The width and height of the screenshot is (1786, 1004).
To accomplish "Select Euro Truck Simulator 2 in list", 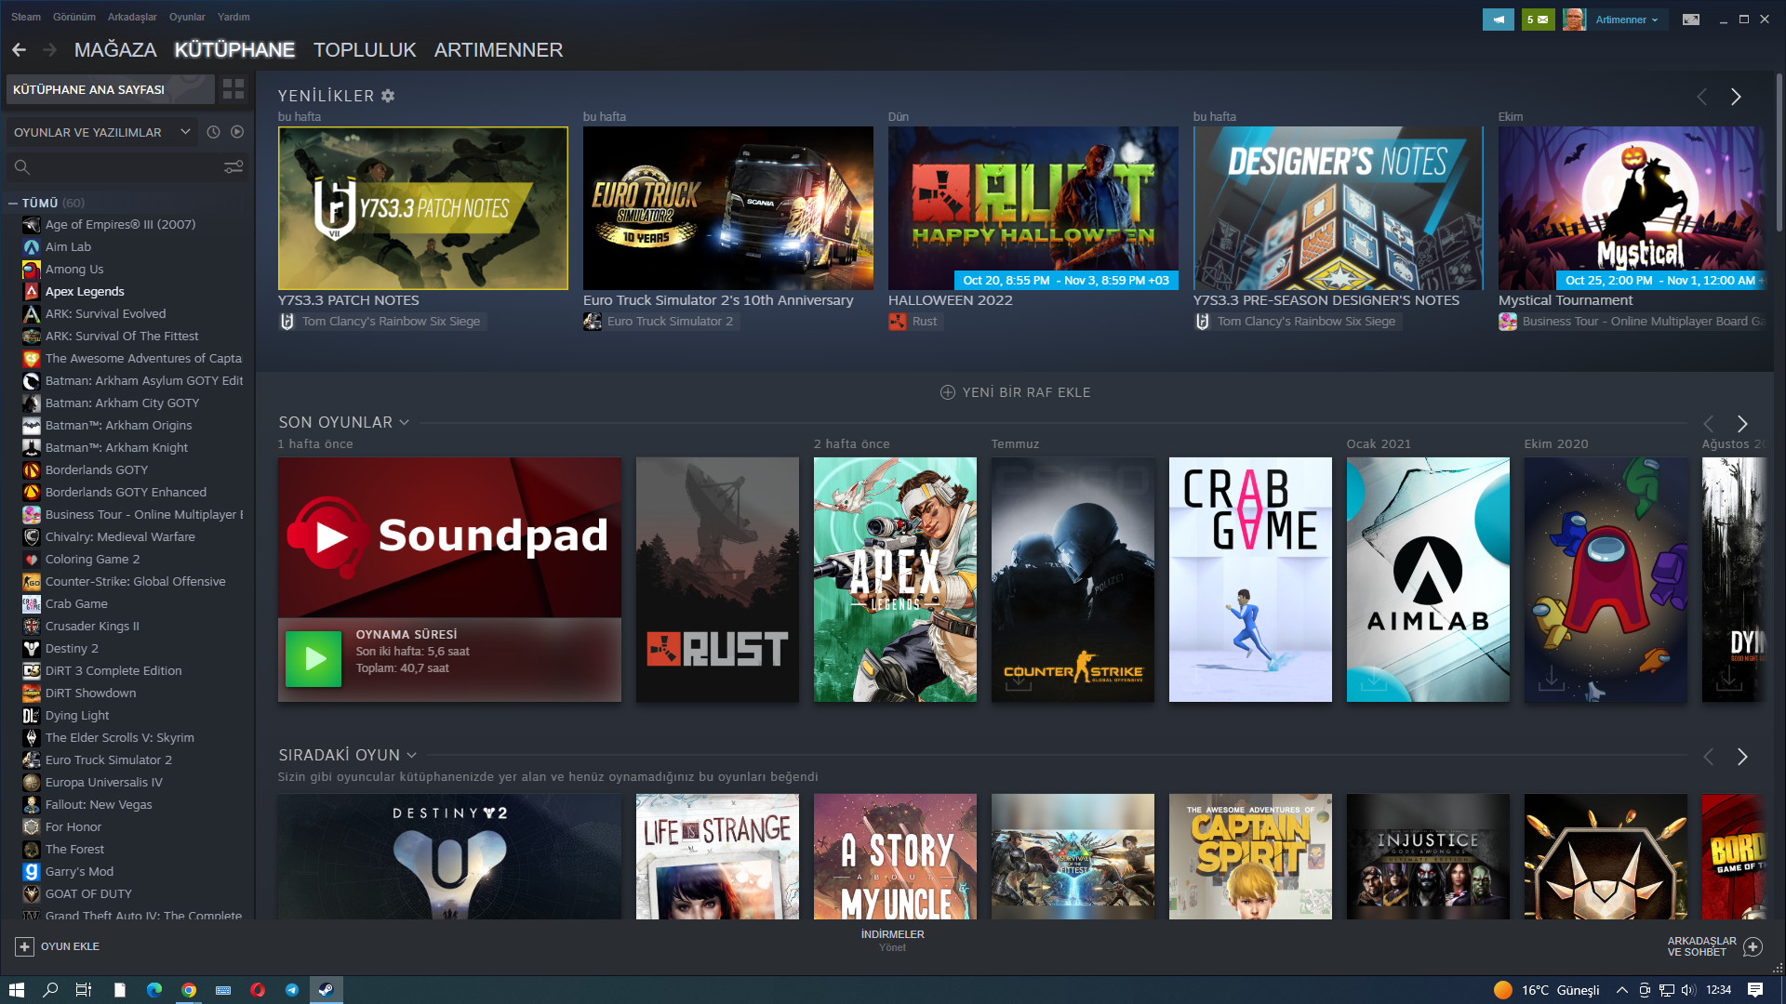I will (x=108, y=760).
